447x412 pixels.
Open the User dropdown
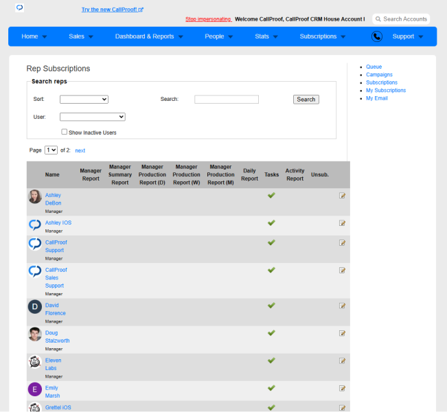pos(93,117)
